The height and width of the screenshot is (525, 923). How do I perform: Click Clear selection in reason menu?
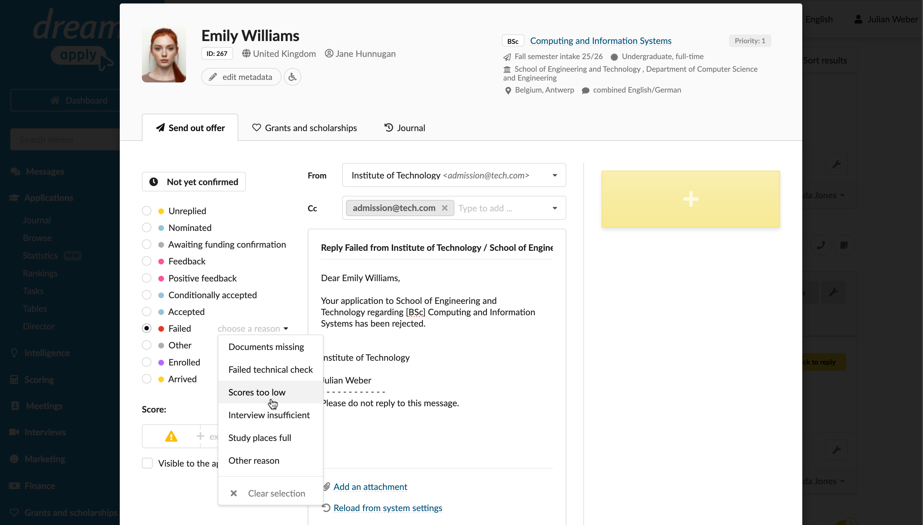[270, 493]
